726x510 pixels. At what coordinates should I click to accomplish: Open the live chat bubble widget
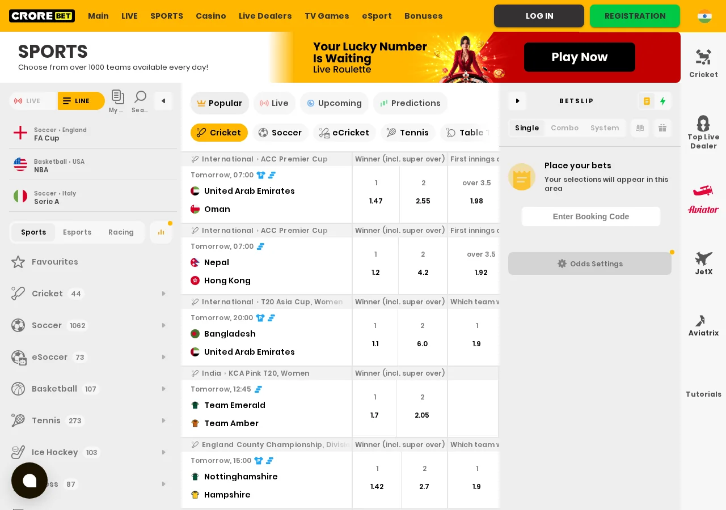pos(29,481)
